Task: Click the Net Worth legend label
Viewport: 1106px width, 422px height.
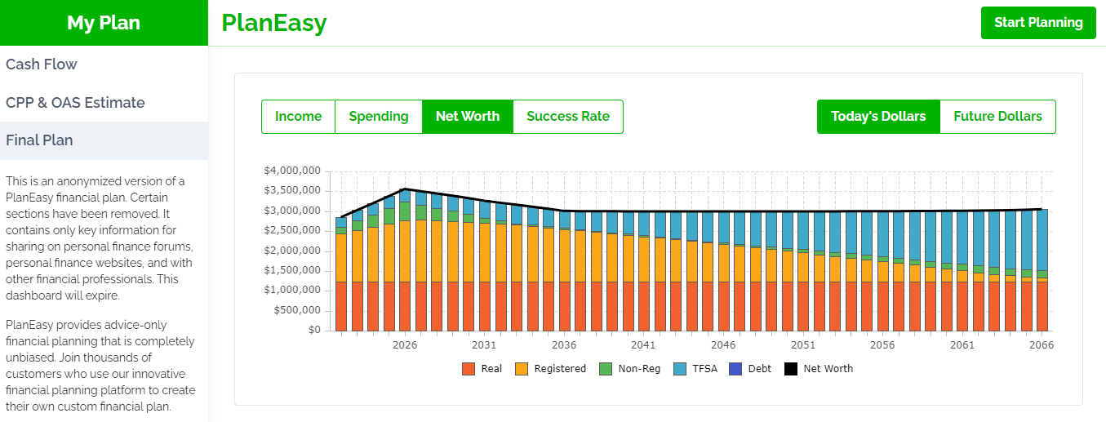Action: point(828,369)
